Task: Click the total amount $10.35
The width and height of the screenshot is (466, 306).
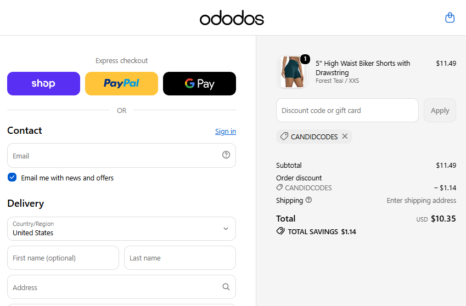Action: 443,219
